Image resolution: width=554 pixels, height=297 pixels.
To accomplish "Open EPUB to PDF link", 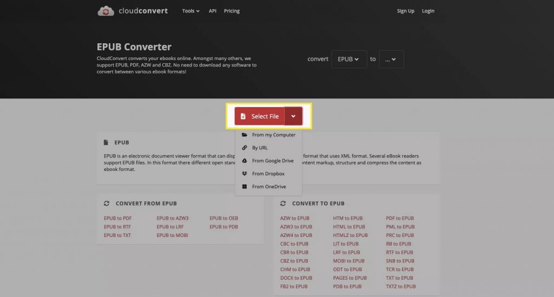I will pos(117,218).
